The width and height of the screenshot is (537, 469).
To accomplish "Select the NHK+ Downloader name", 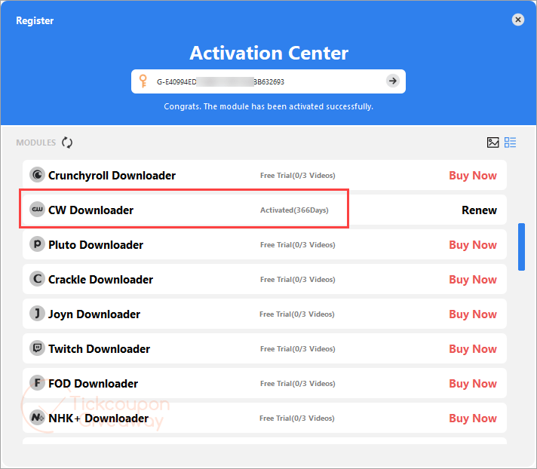I will pyautogui.click(x=99, y=418).
